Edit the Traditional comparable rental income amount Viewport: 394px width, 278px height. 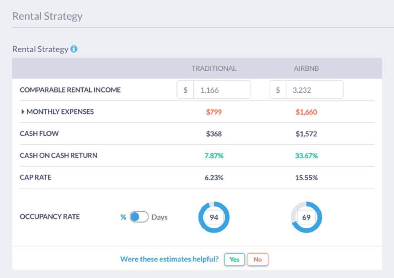[222, 89]
